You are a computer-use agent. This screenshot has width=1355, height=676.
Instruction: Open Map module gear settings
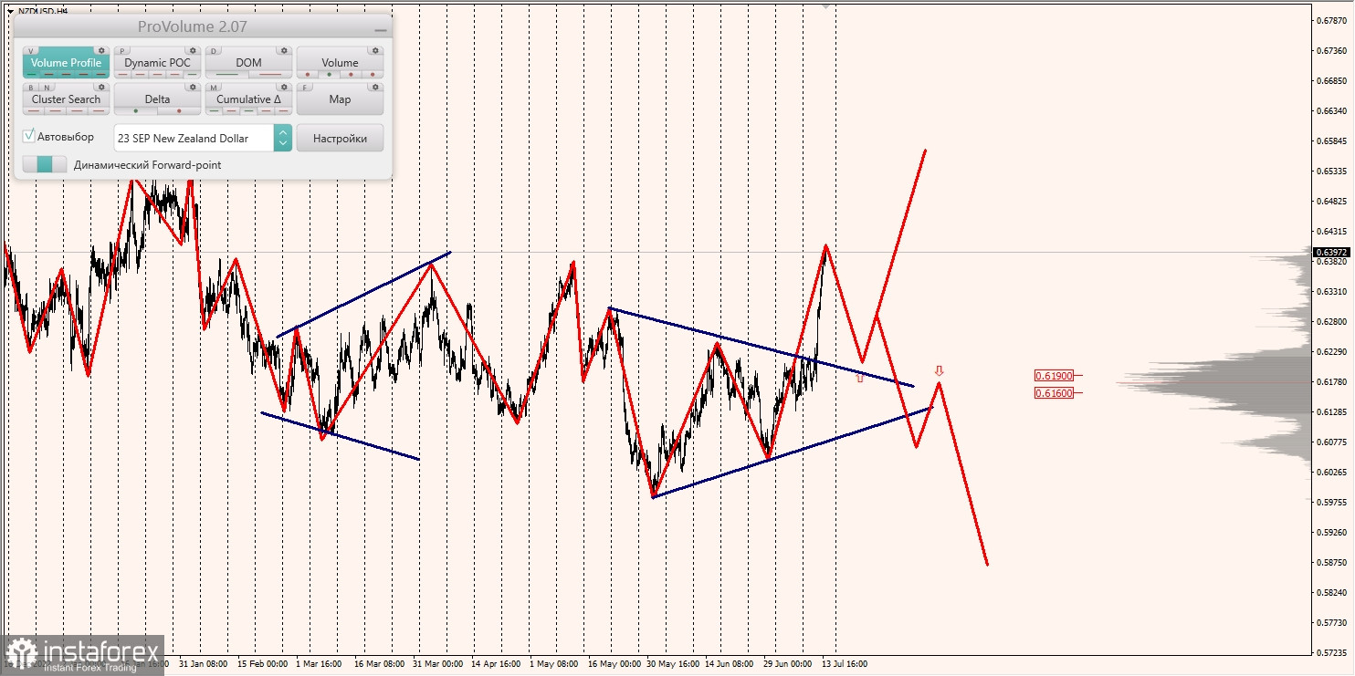pos(375,88)
